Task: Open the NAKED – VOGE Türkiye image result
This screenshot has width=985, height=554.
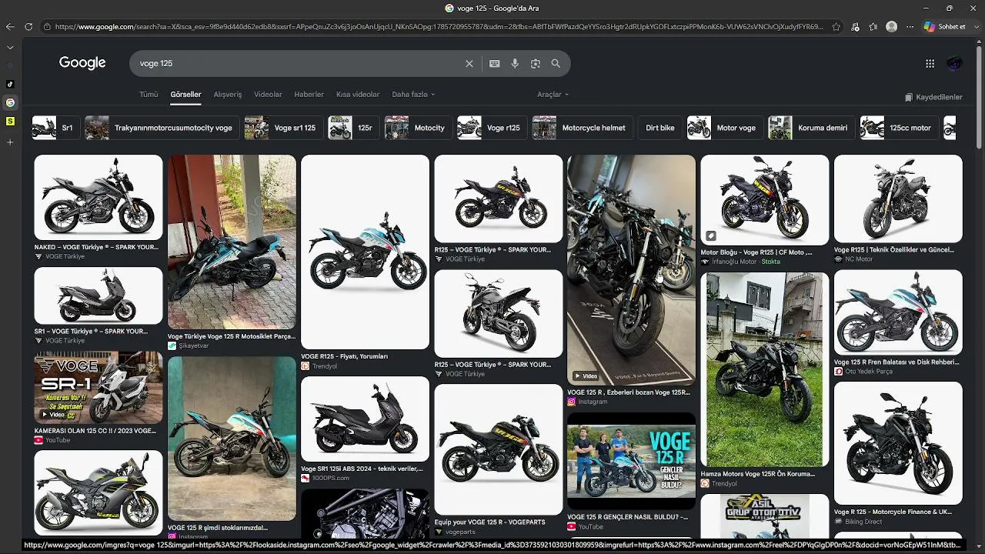Action: 98,198
